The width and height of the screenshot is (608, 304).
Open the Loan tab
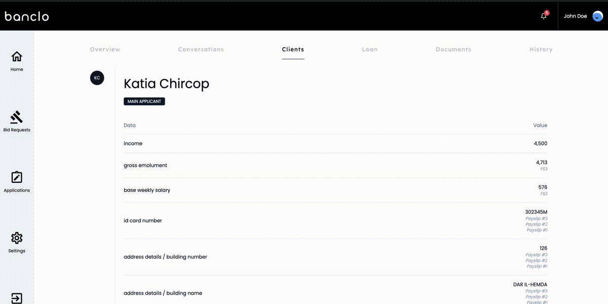point(370,49)
